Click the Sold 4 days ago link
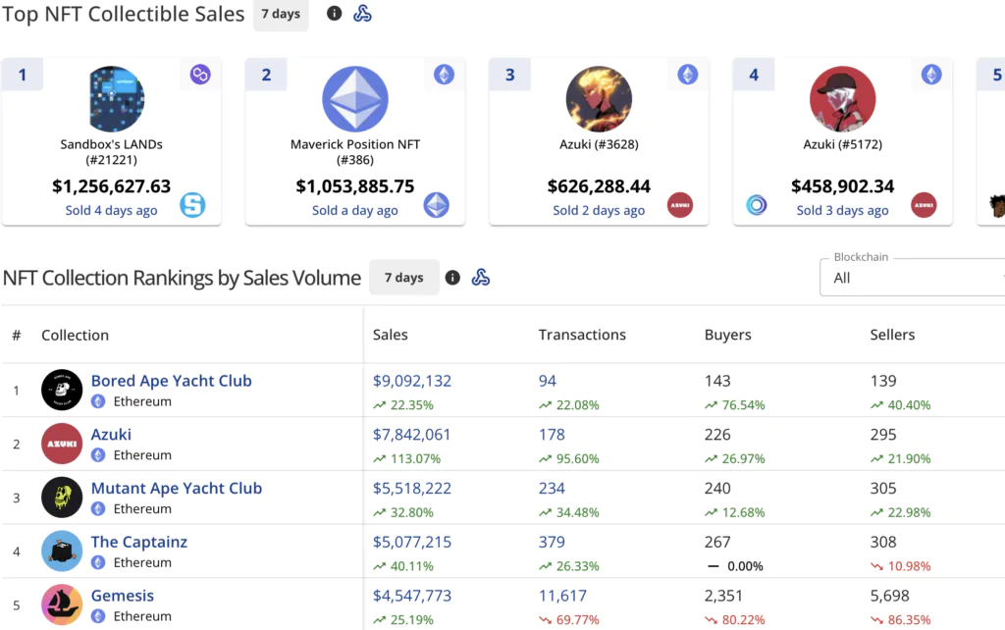Viewport: 1005px width, 630px height. point(111,210)
